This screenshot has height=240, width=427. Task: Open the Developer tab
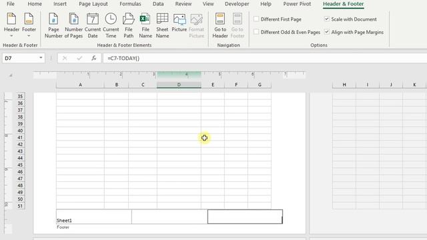tap(237, 4)
